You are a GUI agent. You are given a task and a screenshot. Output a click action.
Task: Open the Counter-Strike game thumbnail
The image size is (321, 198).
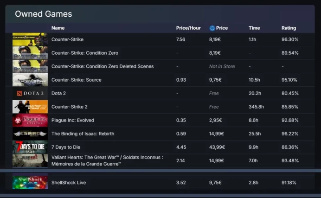(x=30, y=39)
